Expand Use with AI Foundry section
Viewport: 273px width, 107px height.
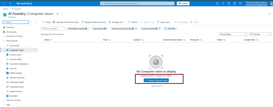(14, 36)
